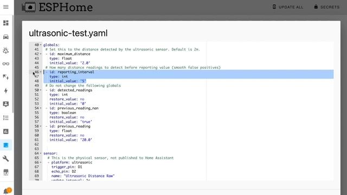Open the Overview dashboard sidebar icon
The width and height of the screenshot is (347, 195).
(6, 23)
